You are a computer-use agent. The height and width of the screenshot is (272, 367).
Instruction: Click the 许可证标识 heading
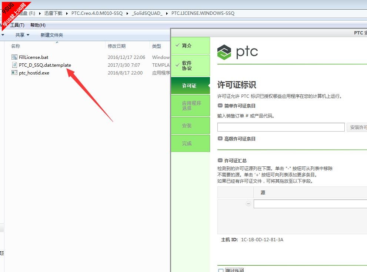click(237, 85)
